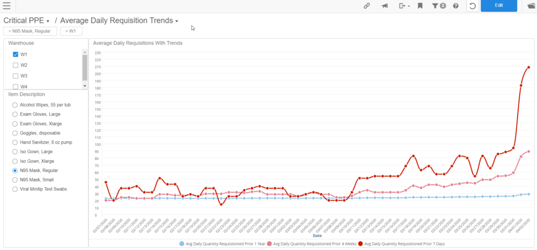Click the refresh icon
Viewport: 537px width, 250px height.
coord(472,6)
